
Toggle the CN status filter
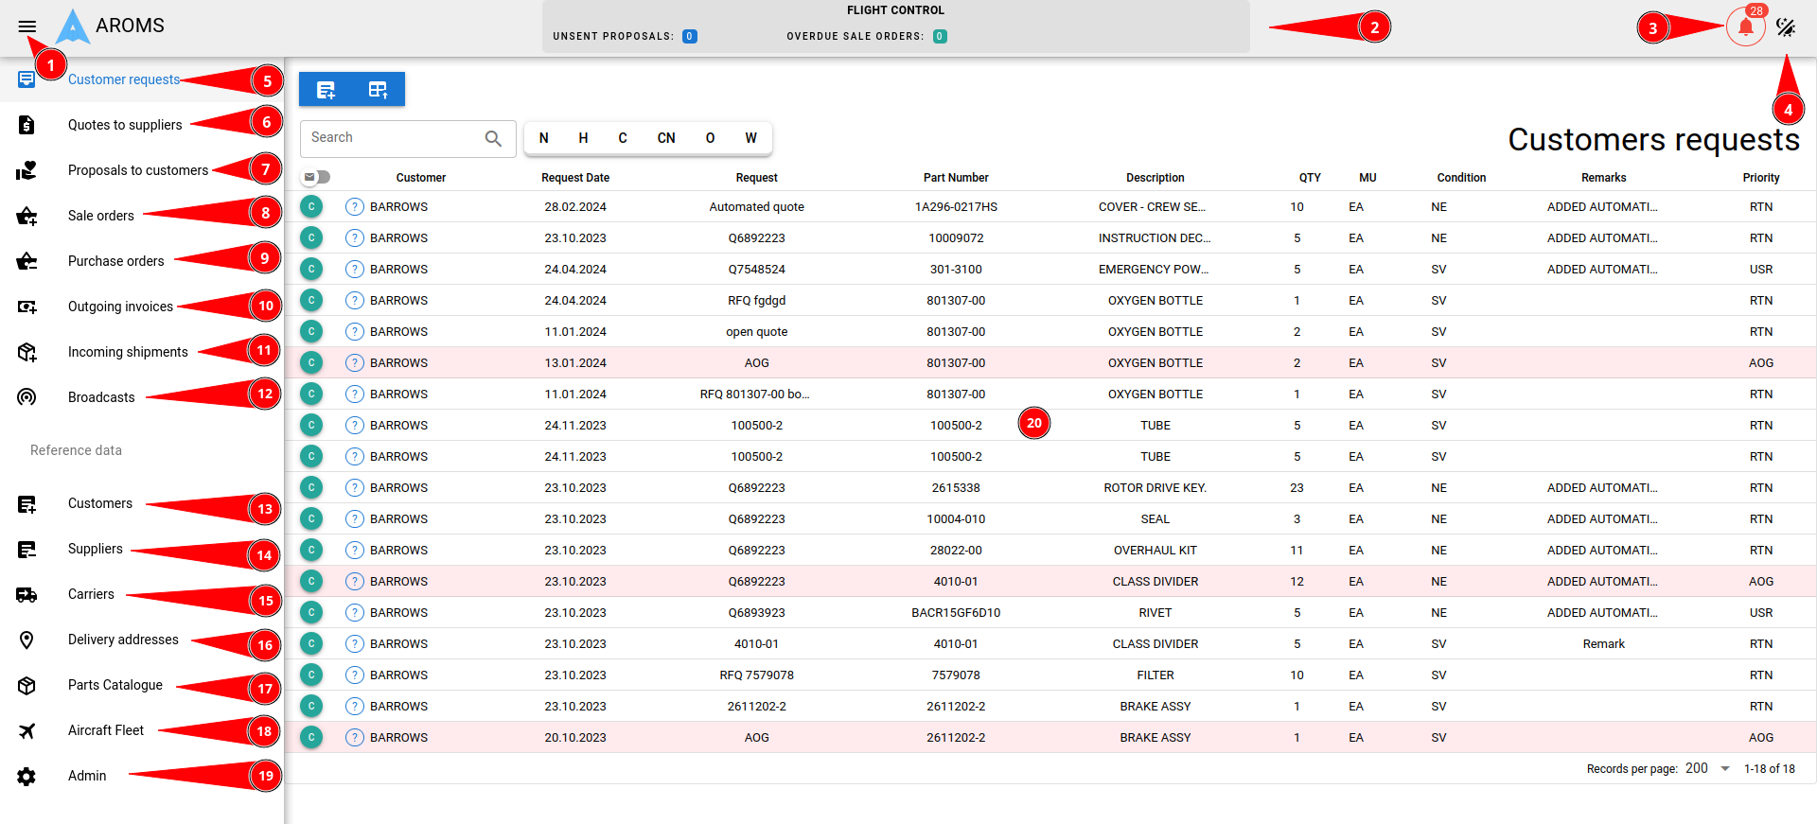(666, 138)
